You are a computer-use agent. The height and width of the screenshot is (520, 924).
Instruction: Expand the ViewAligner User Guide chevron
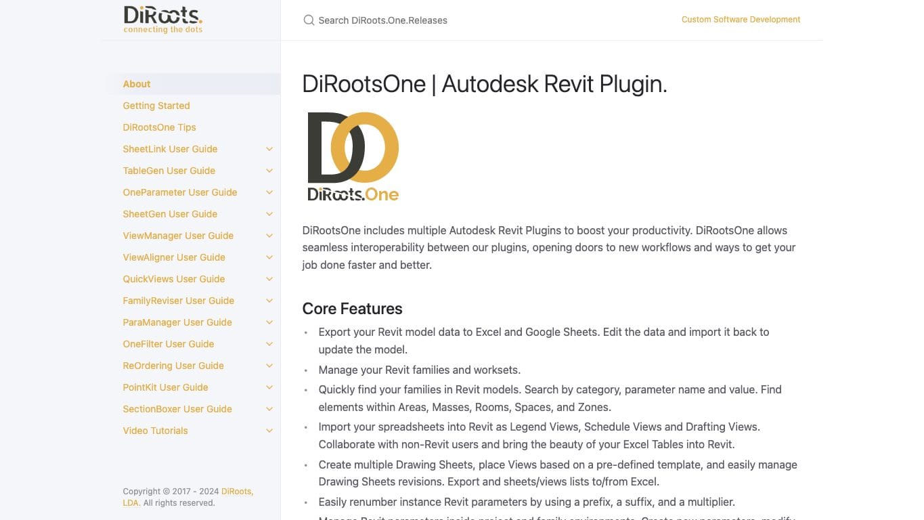point(269,257)
